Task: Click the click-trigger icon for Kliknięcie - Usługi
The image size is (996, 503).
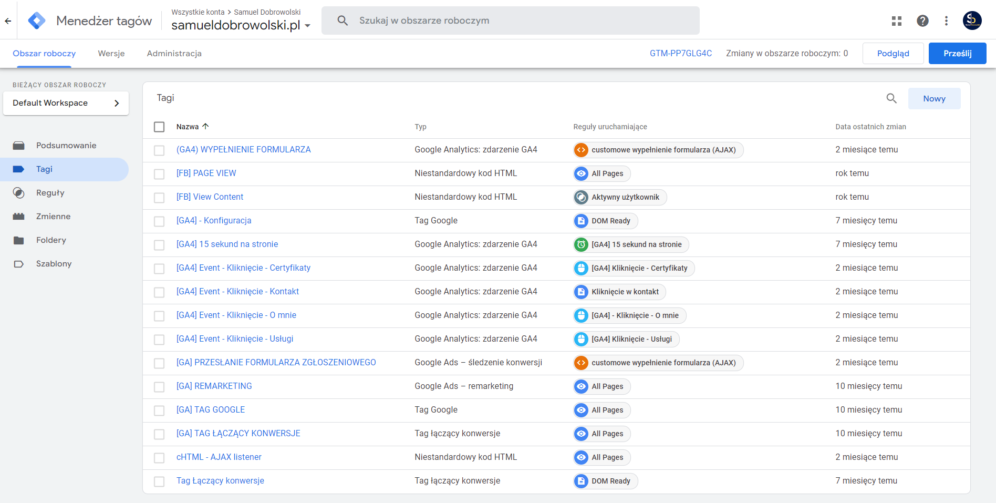Action: pyautogui.click(x=581, y=339)
